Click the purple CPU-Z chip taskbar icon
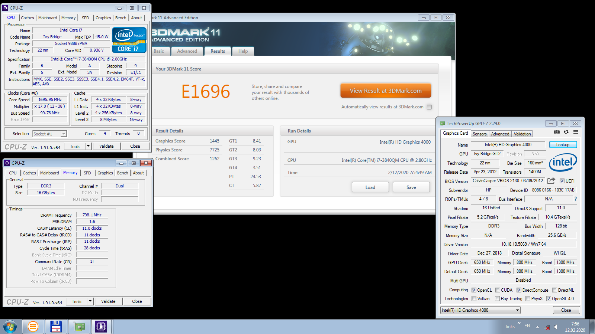Screen dimensions: 595x334 tap(101, 327)
